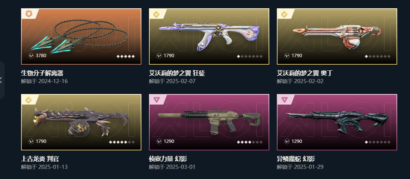410x179 pixels.
Task: Click the VP currency icon on 侦察力量 幻影 card
Action: [x=159, y=141]
